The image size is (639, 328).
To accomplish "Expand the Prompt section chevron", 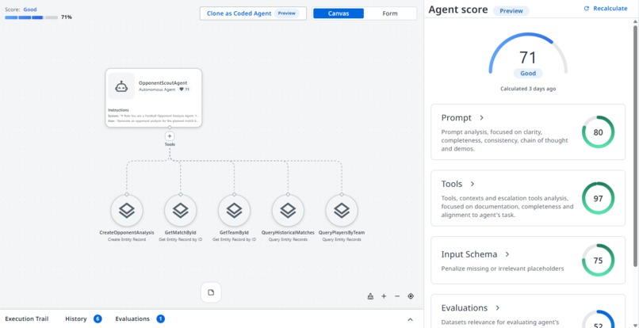I will coord(481,118).
